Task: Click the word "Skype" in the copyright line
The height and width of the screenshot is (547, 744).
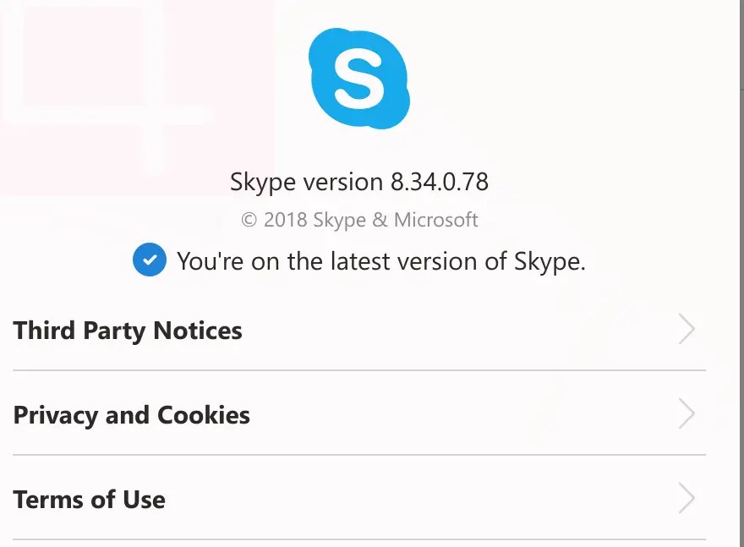Action: (x=339, y=221)
